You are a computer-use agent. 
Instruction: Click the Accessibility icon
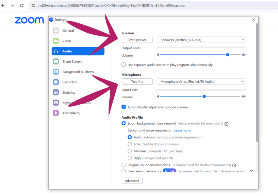56,113
